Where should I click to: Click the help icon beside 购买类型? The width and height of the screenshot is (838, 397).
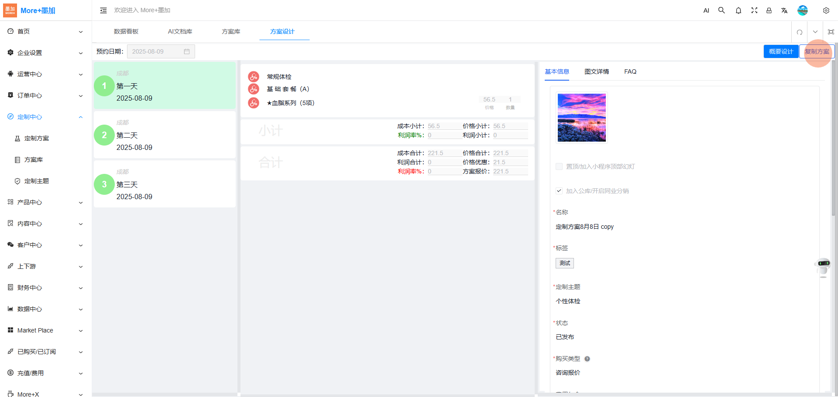coord(587,359)
